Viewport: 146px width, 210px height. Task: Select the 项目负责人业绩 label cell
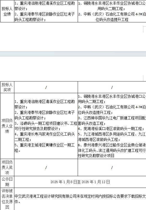pyautogui.click(x=7, y=126)
